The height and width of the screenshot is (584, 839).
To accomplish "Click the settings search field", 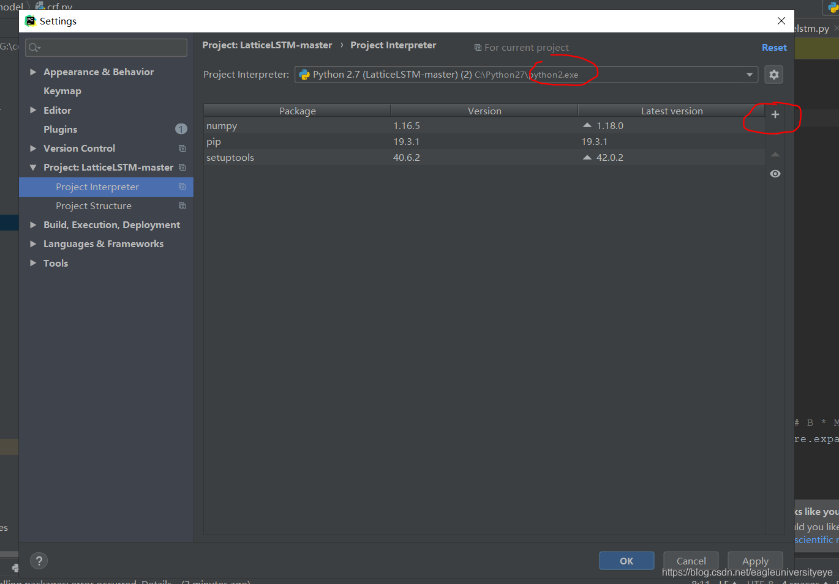I will coord(107,48).
